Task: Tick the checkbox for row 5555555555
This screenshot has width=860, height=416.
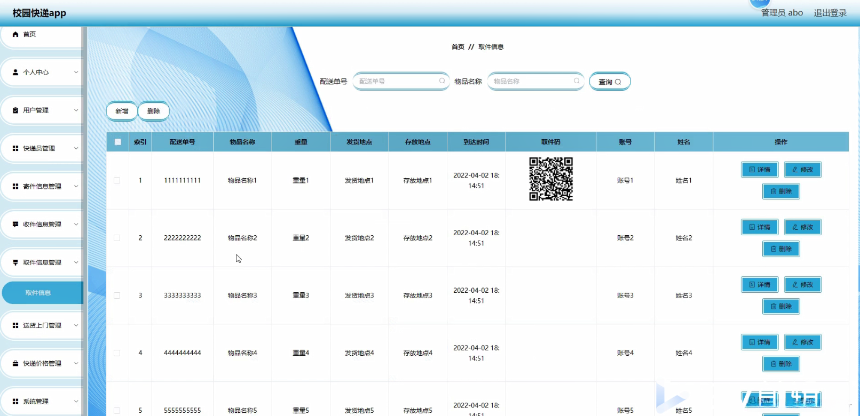Action: [117, 411]
